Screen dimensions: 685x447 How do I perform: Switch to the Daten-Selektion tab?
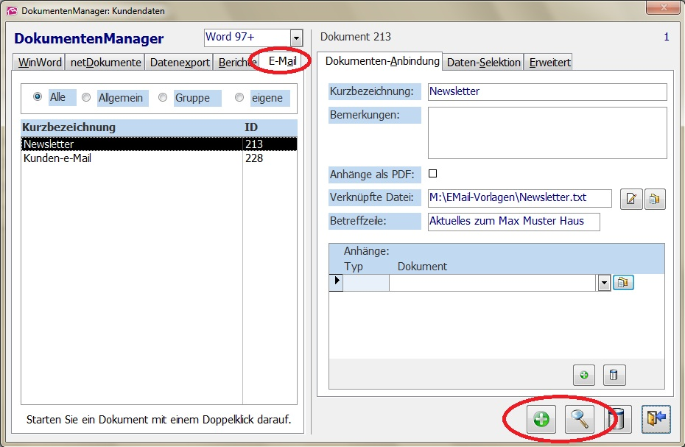tap(484, 63)
